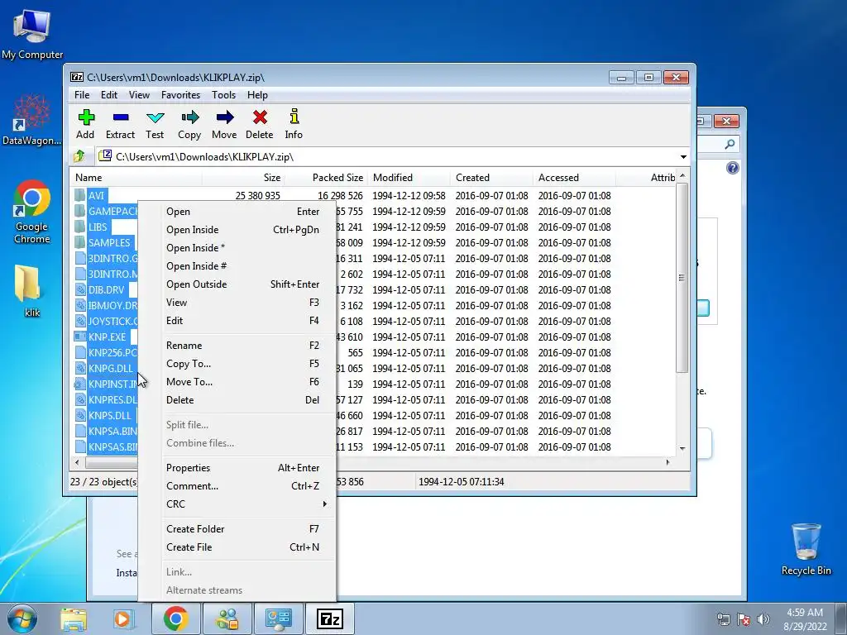Screen dimensions: 847x635
Task: Select the LIBS folder name
Action: click(98, 227)
